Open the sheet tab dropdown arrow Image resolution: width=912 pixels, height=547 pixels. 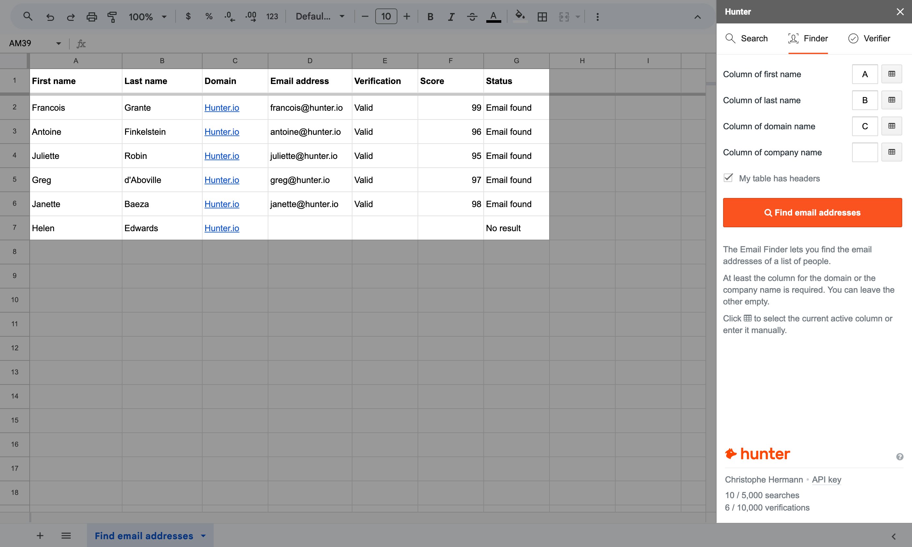click(x=203, y=536)
